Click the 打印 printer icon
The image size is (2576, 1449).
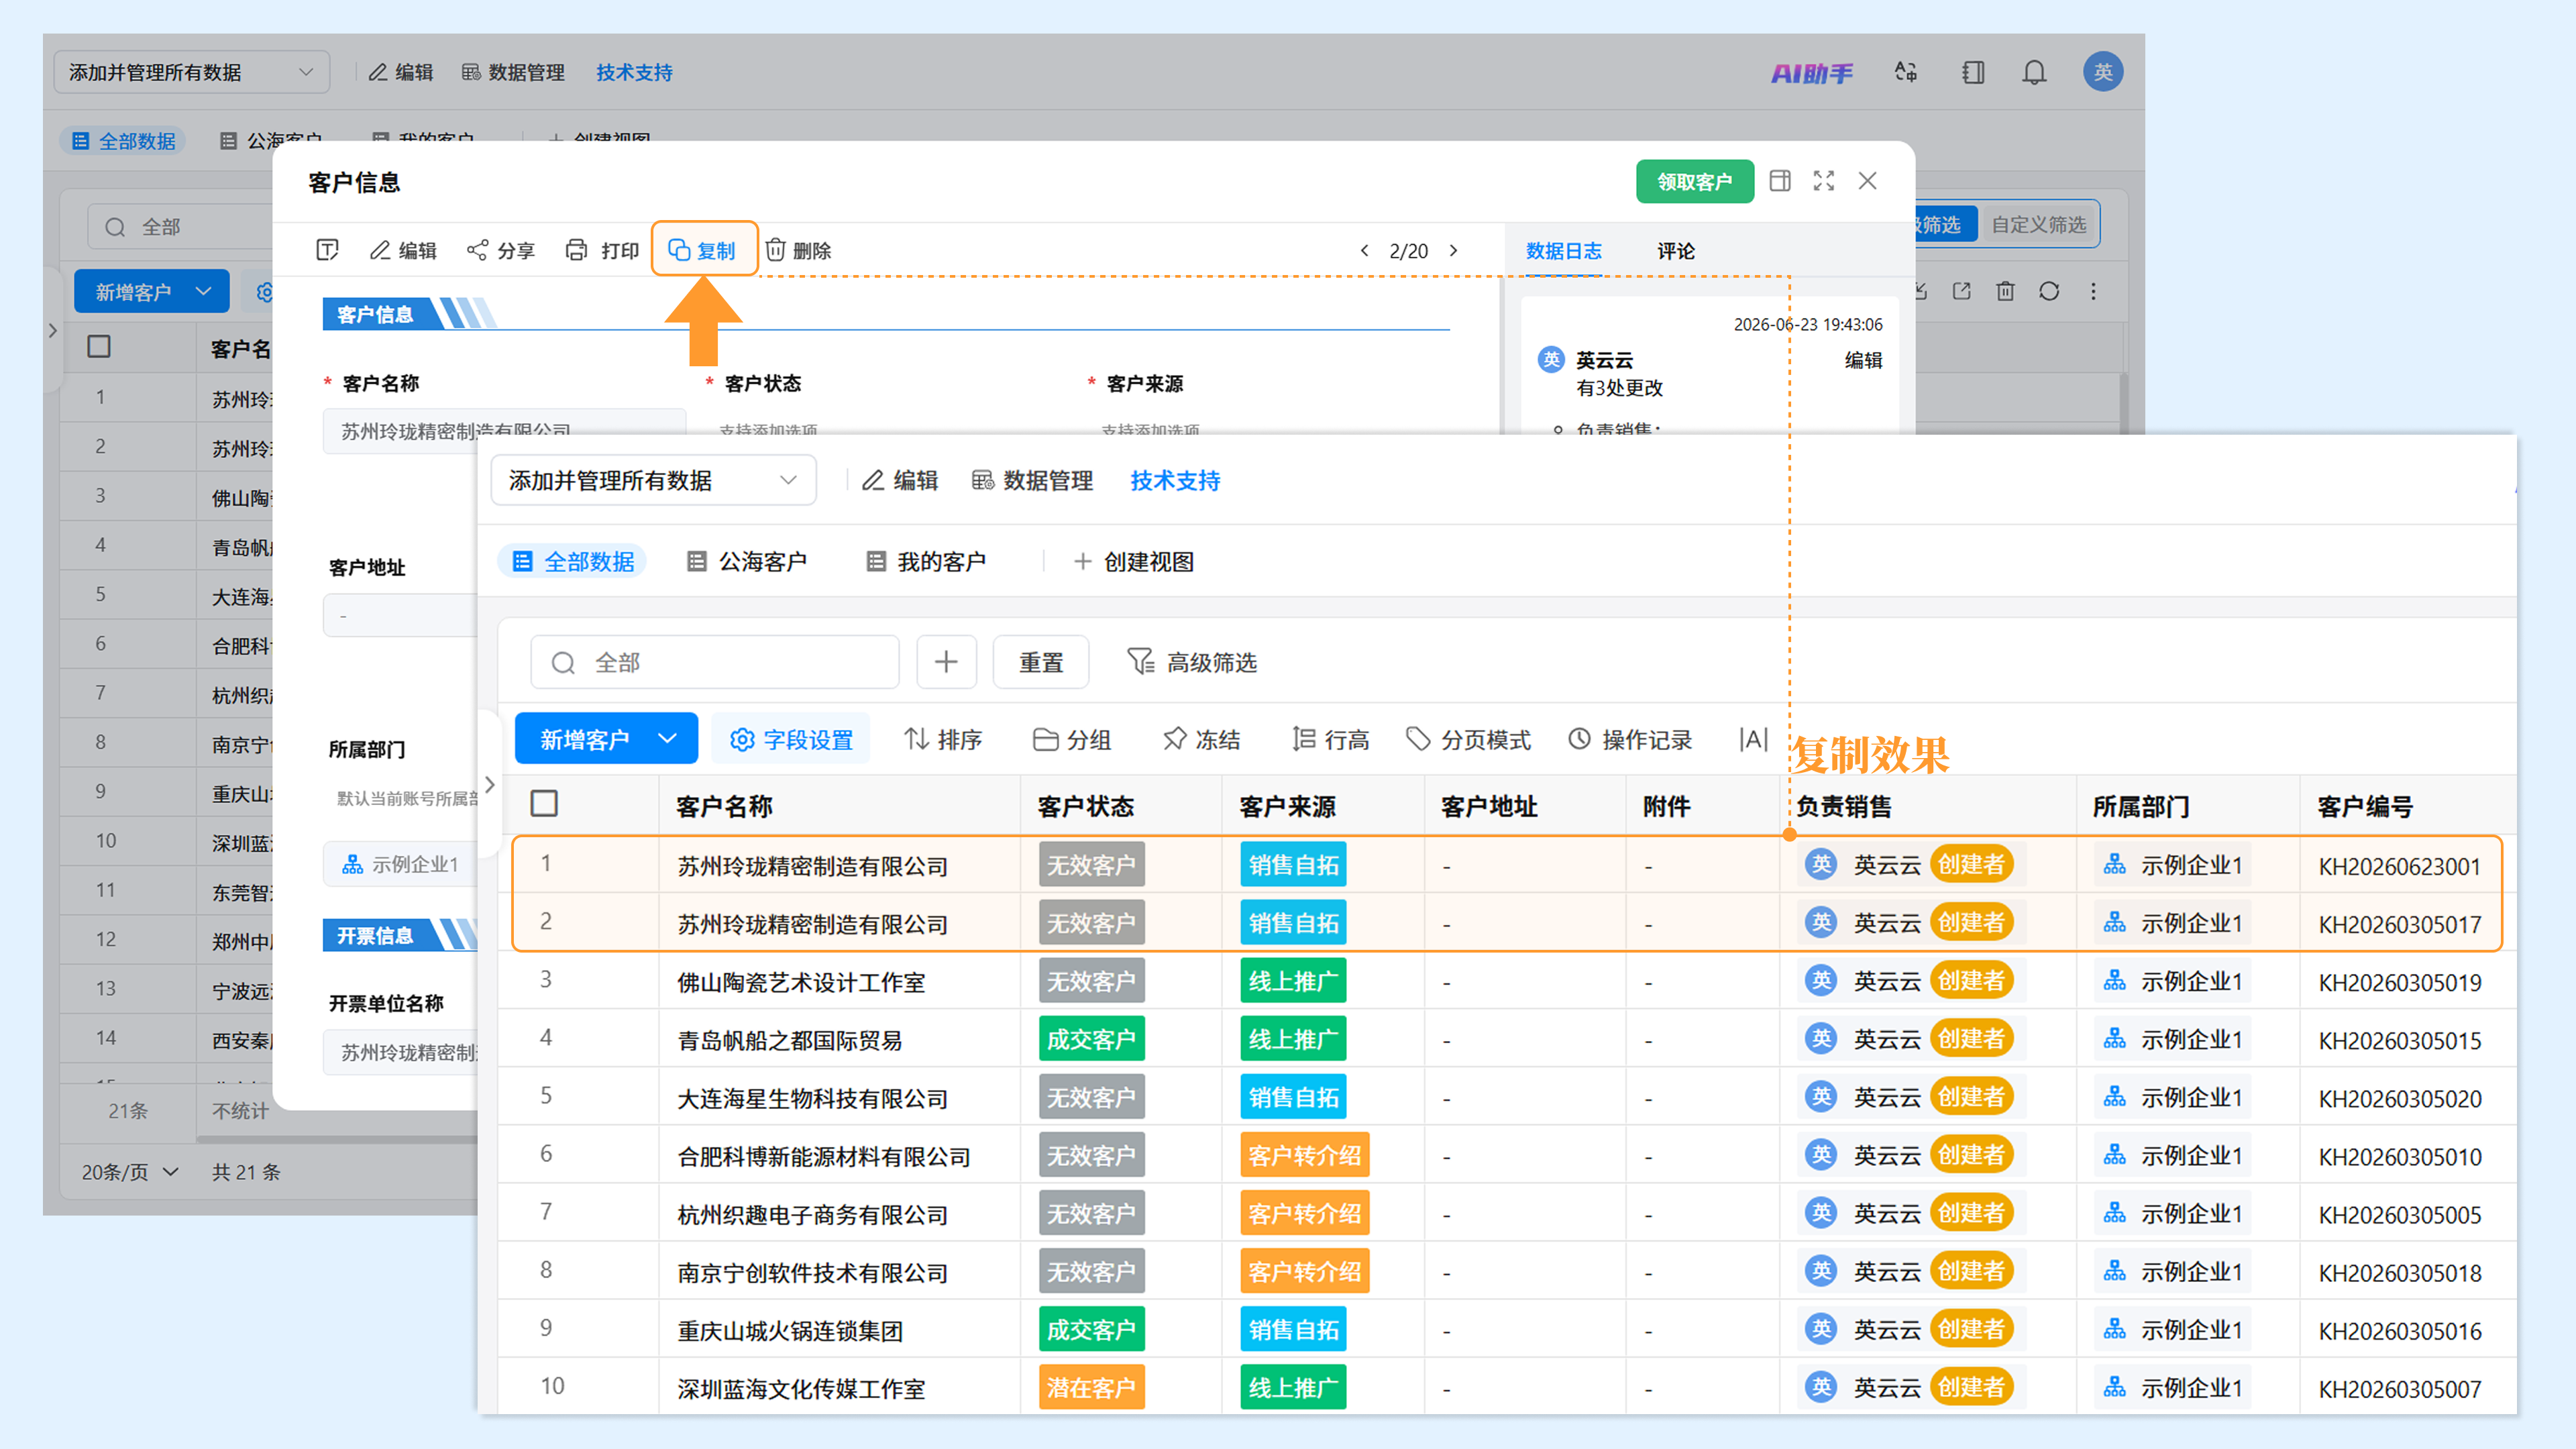576,250
